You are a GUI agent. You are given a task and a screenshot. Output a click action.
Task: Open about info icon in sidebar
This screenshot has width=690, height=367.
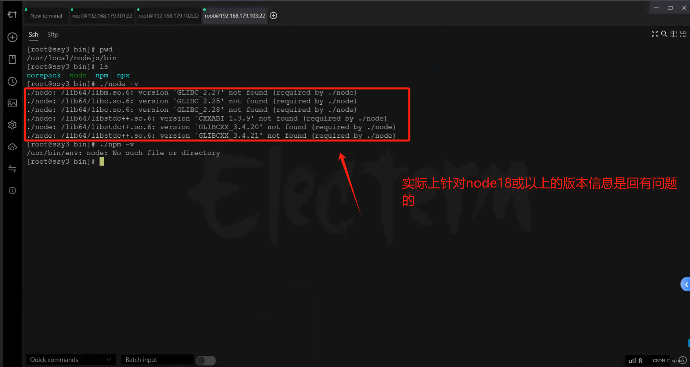pos(12,191)
